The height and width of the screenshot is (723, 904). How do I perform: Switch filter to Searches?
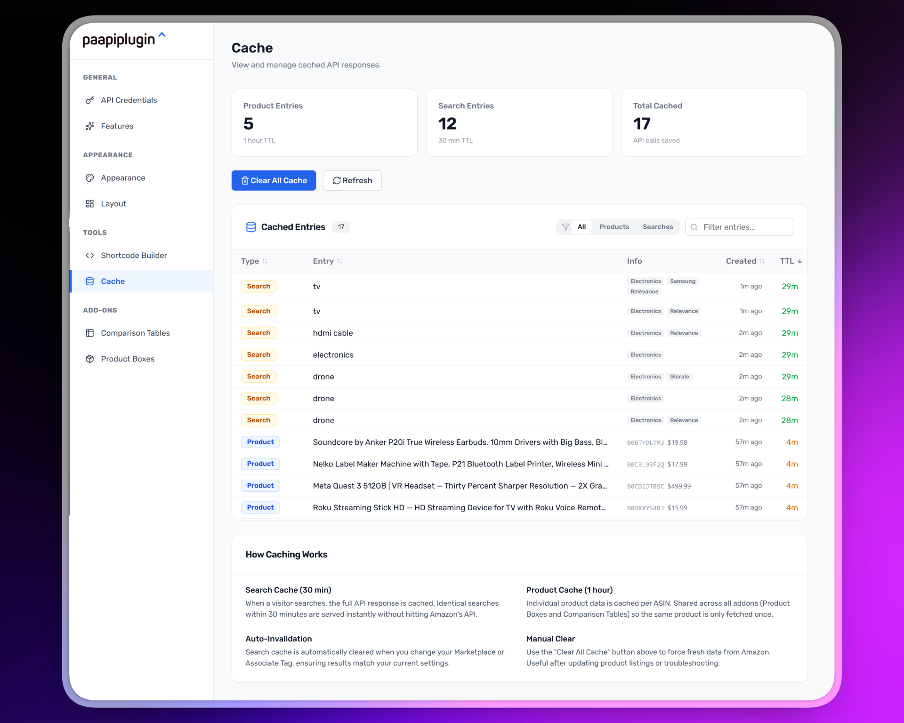coord(657,227)
